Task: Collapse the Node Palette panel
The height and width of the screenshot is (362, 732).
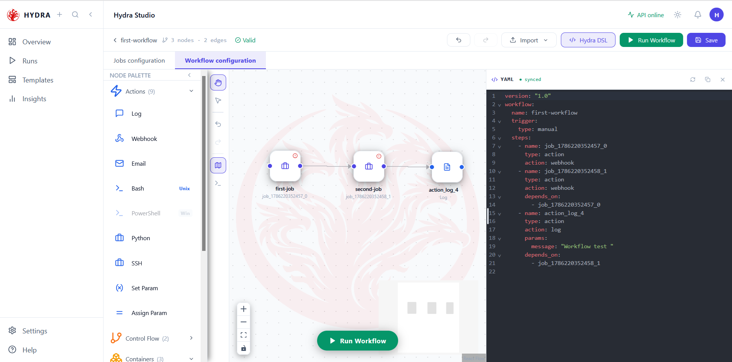Action: [189, 75]
